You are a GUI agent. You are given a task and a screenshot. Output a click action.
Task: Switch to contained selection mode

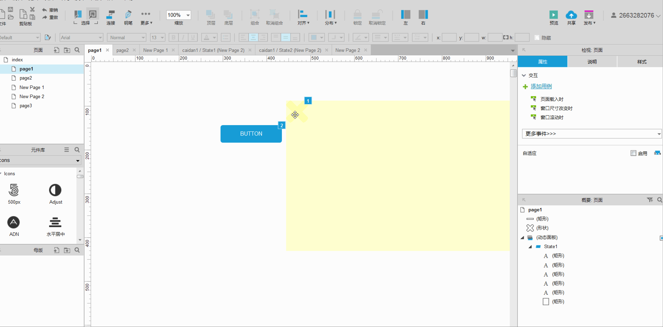pyautogui.click(x=93, y=14)
